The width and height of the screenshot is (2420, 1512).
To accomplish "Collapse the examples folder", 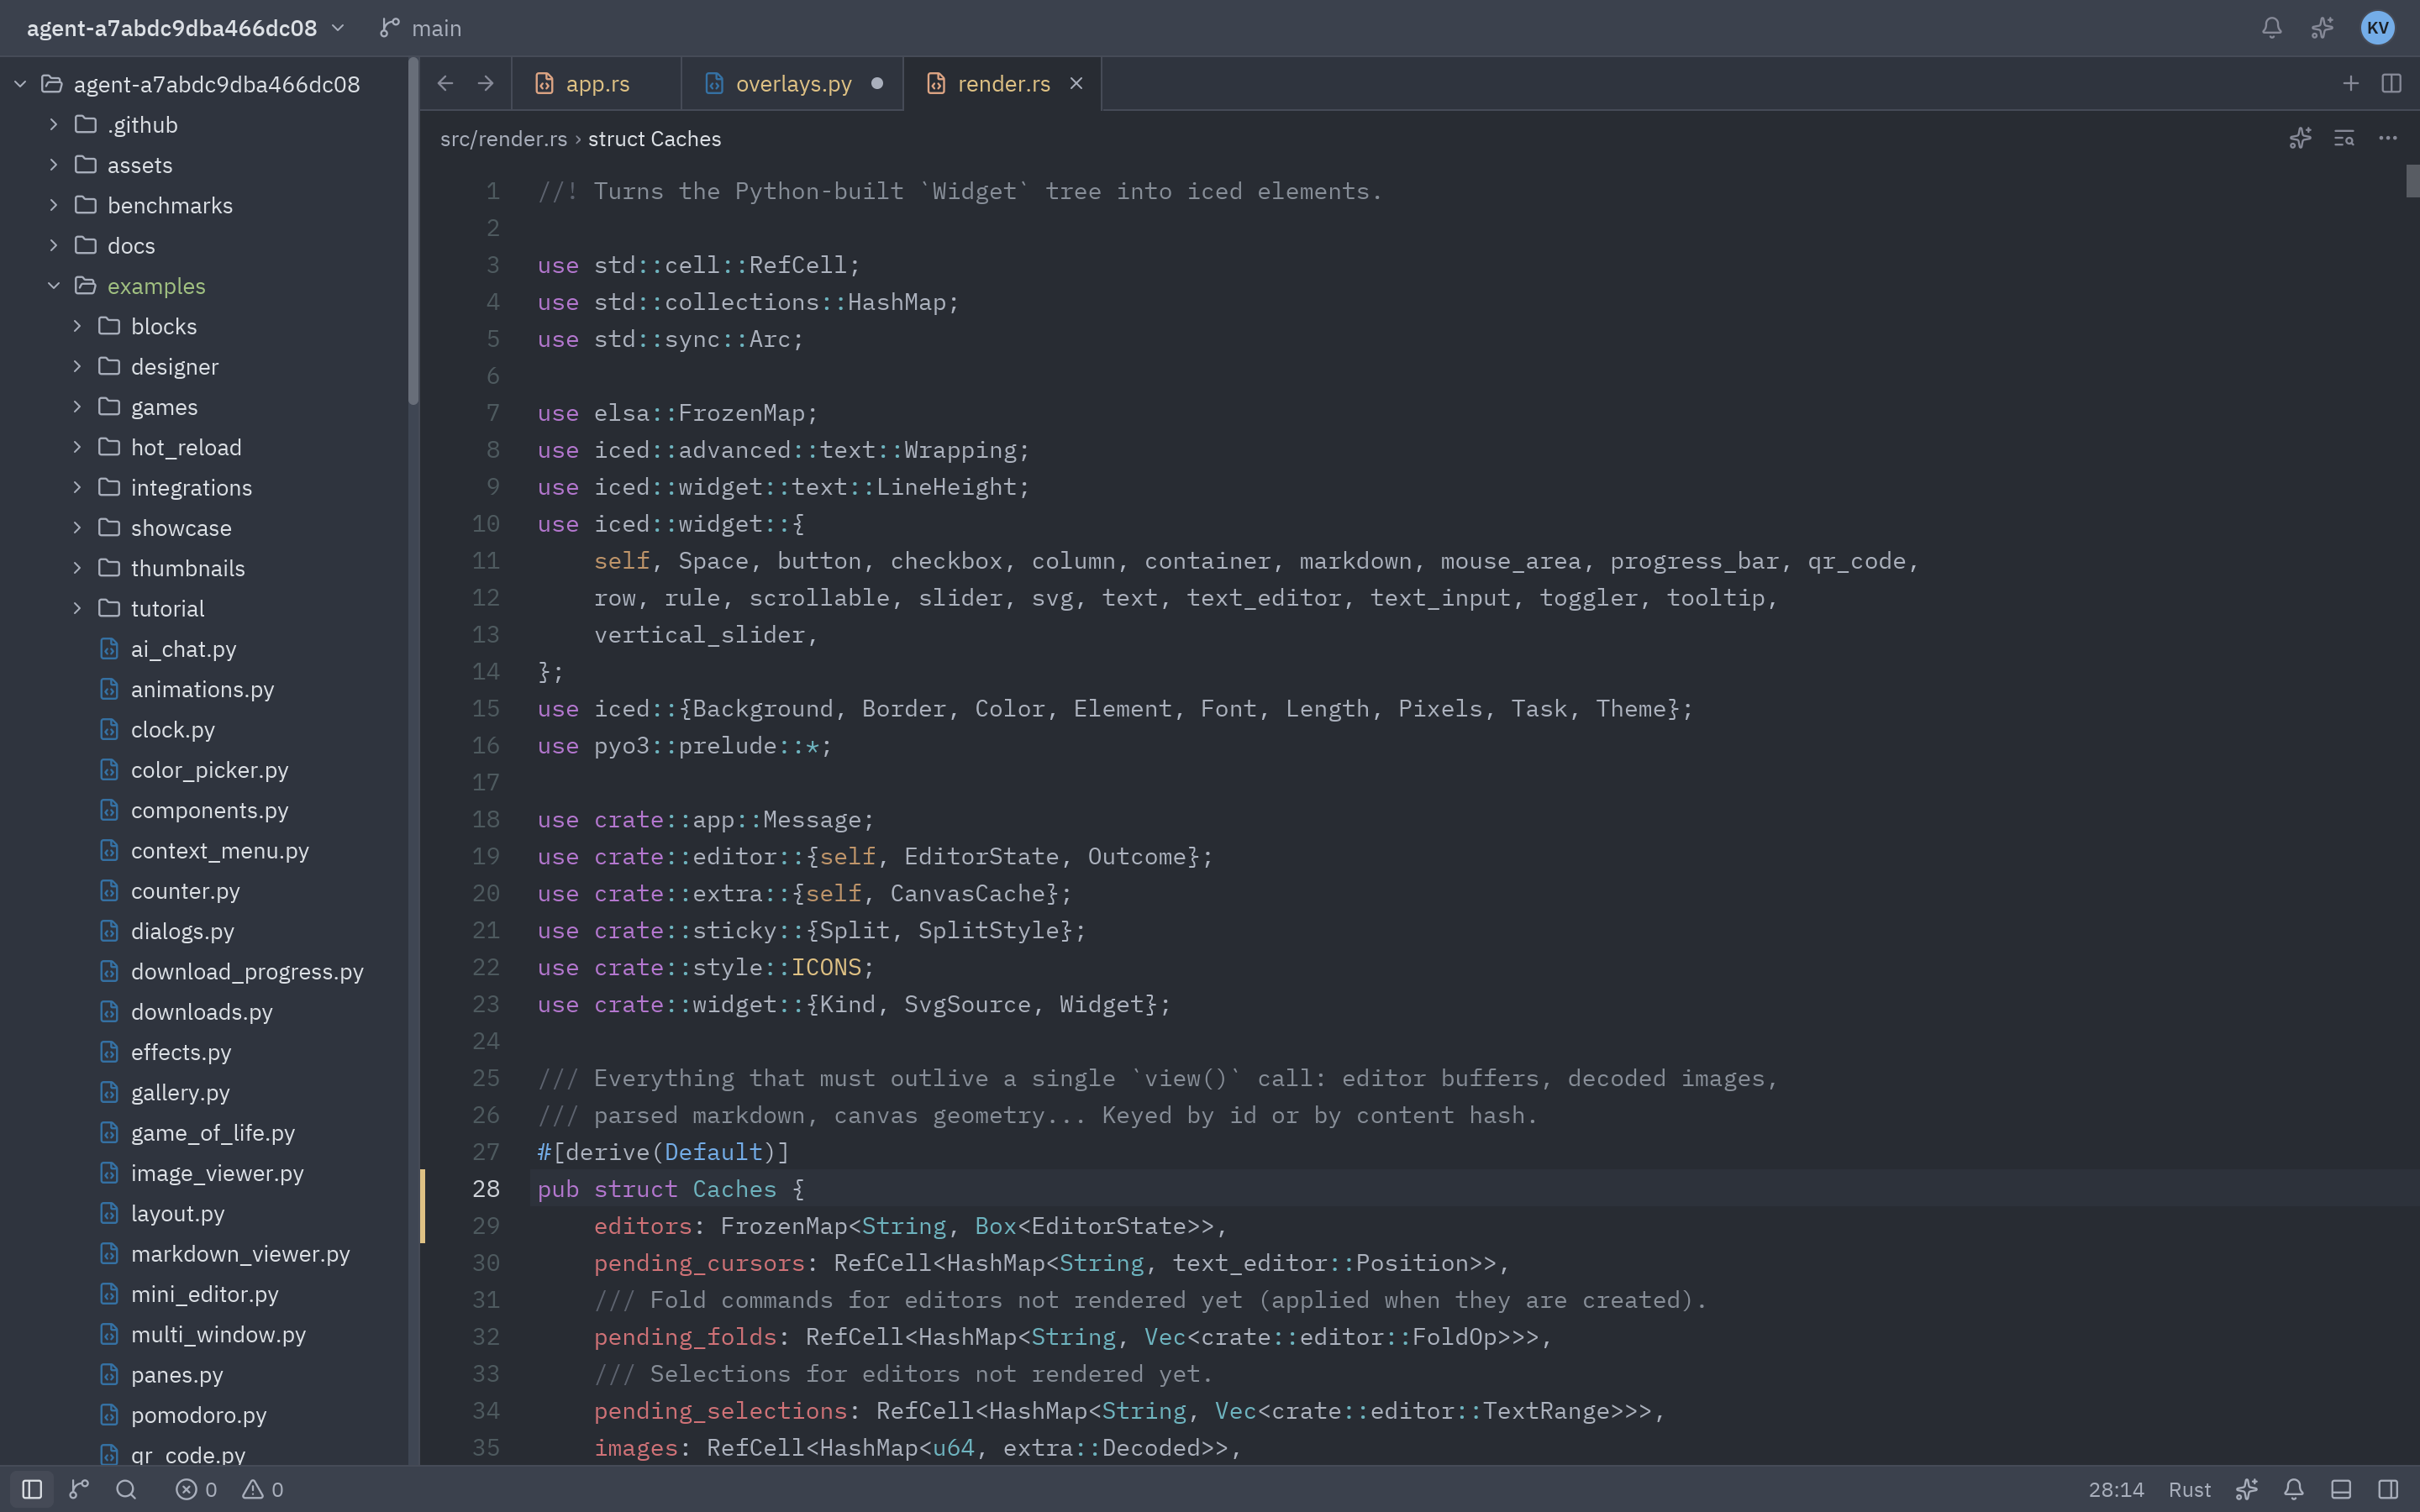I will (54, 286).
